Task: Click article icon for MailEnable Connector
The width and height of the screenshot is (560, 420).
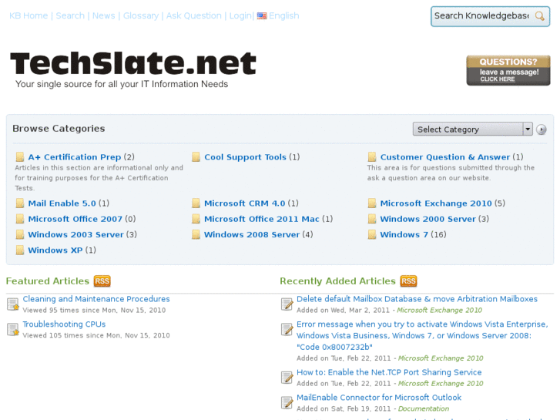Action: coord(287,402)
